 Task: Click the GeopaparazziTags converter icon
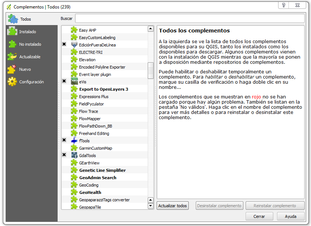point(74,199)
